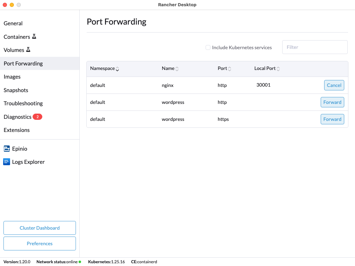The image size is (355, 266).
Task: Open the General sidebar section
Action: tap(13, 24)
